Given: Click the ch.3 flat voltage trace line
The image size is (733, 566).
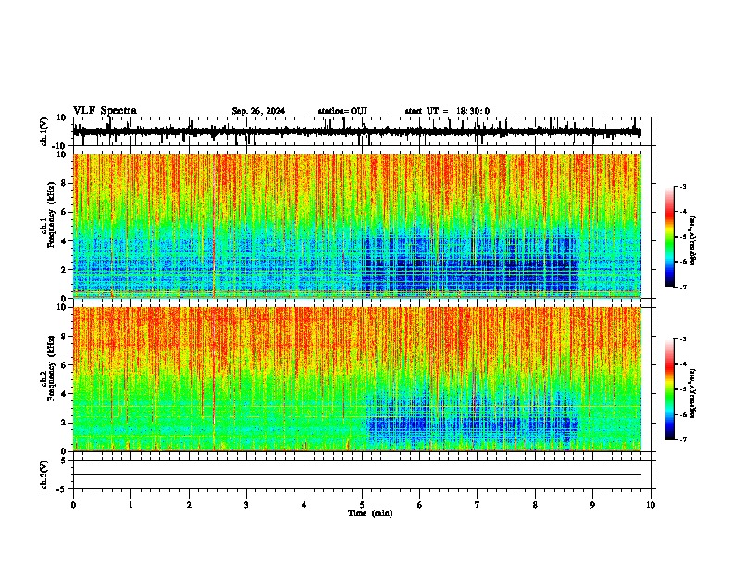Looking at the screenshot, I should (357, 474).
